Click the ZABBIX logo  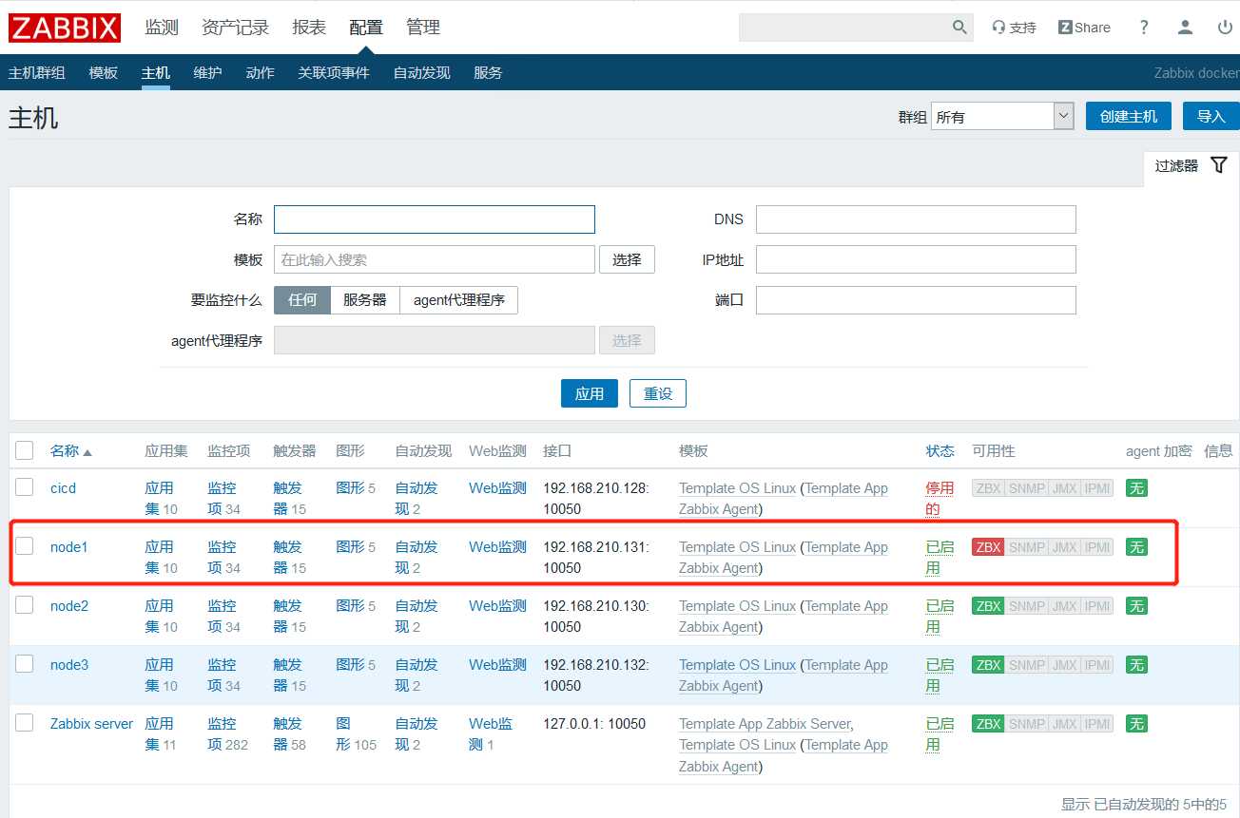[65, 28]
